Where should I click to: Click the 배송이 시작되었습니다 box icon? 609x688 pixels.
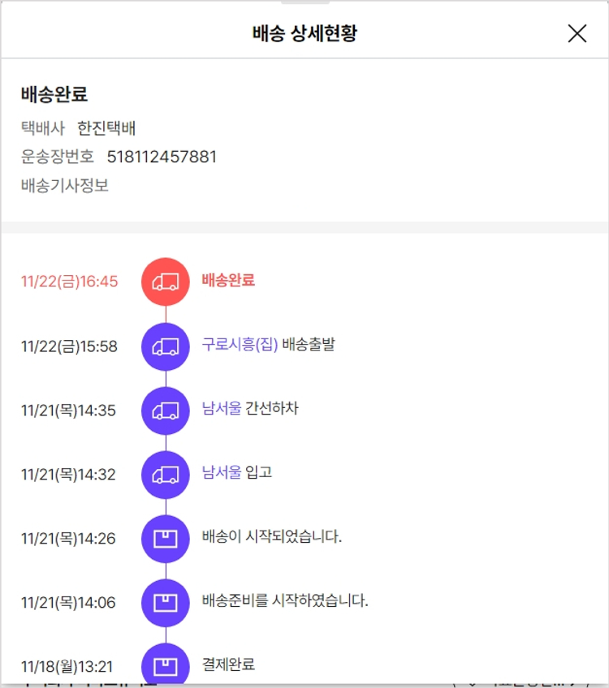pos(166,538)
